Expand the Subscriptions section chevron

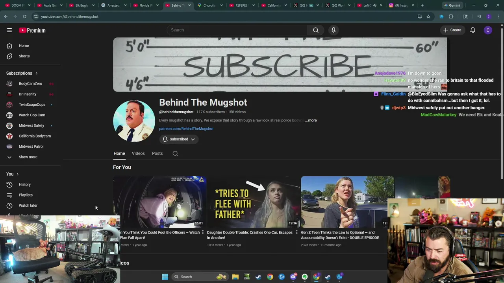[37, 73]
